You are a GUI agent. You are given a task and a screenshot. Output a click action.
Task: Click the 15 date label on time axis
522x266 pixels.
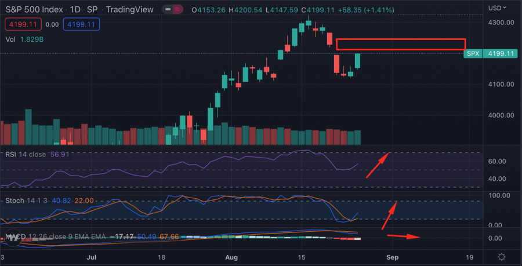302,257
